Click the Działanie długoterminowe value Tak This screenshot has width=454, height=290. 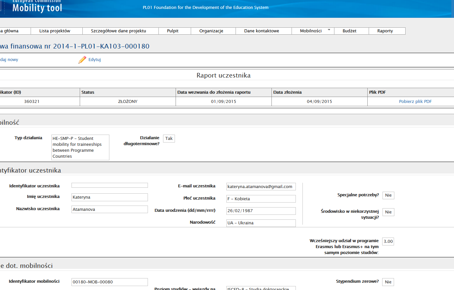coord(169,139)
